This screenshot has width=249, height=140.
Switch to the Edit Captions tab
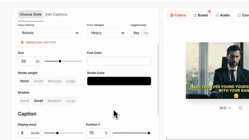click(x=56, y=14)
